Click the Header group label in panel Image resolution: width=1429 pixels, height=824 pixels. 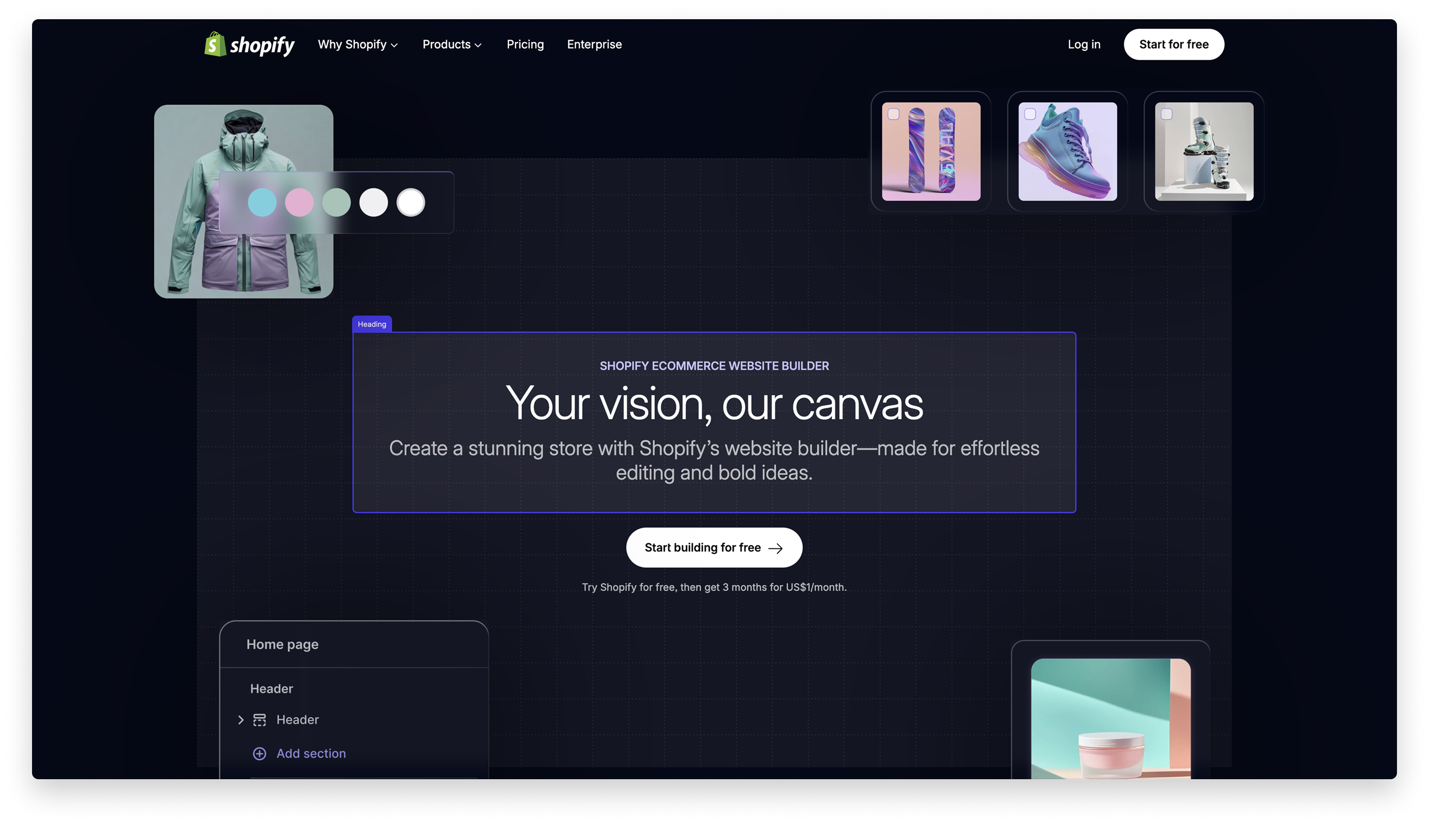[271, 688]
